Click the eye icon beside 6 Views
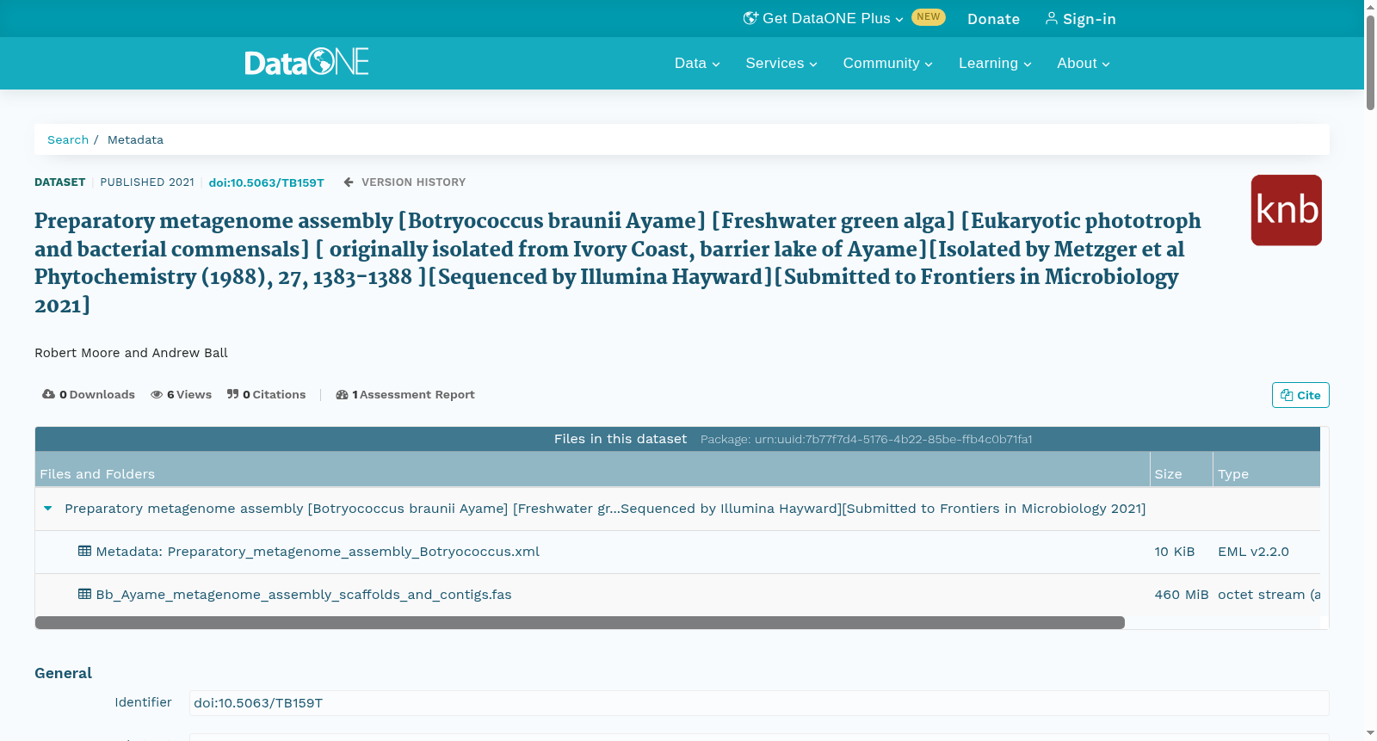 (x=157, y=394)
